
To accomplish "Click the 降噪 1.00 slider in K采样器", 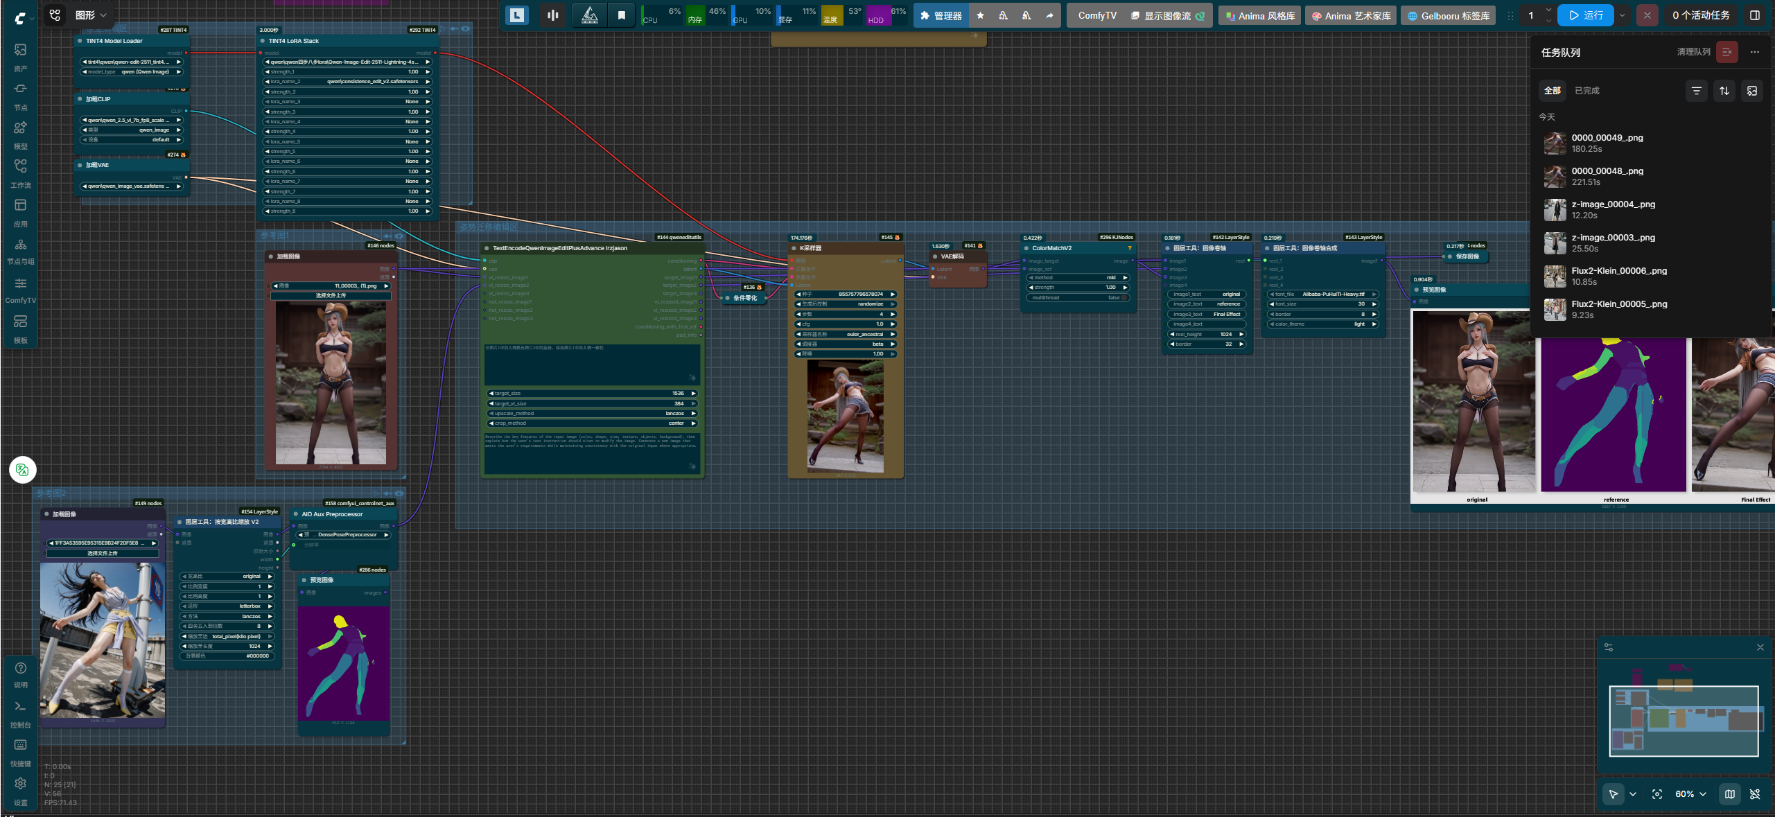I will [846, 354].
